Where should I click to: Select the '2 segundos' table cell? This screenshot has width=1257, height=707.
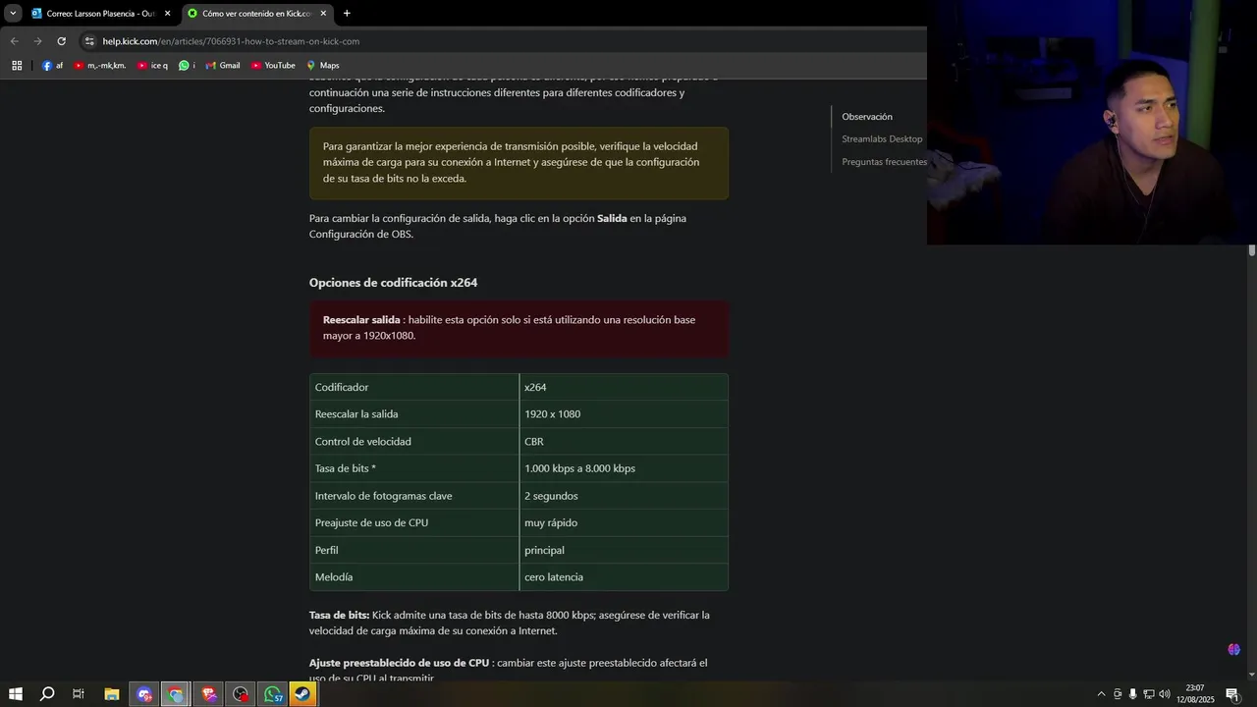coord(624,496)
